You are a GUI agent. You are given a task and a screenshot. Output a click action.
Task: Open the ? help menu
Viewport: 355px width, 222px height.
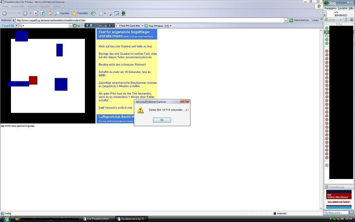click(x=64, y=6)
